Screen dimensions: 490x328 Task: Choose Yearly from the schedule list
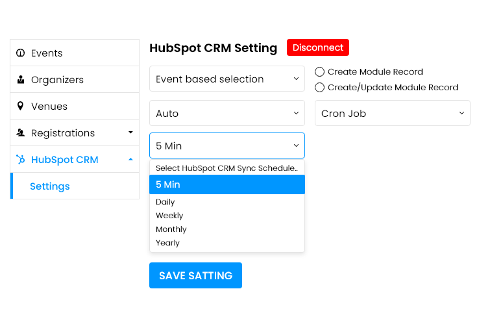227,243
